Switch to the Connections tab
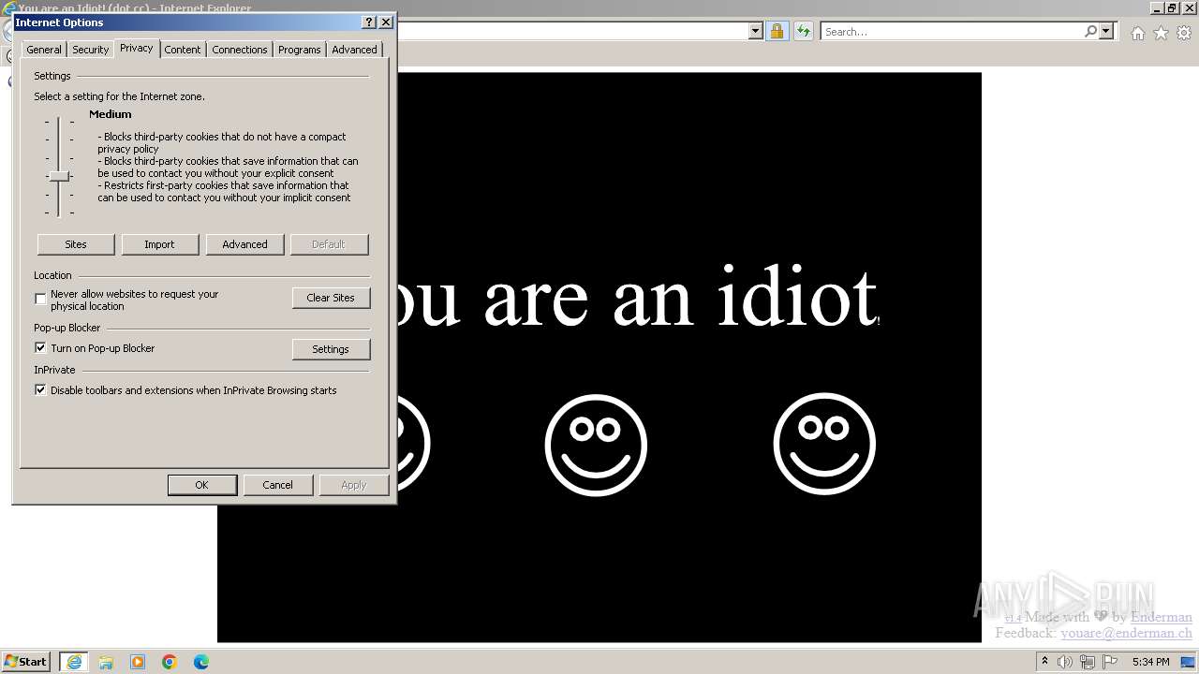This screenshot has width=1199, height=674. coord(240,50)
